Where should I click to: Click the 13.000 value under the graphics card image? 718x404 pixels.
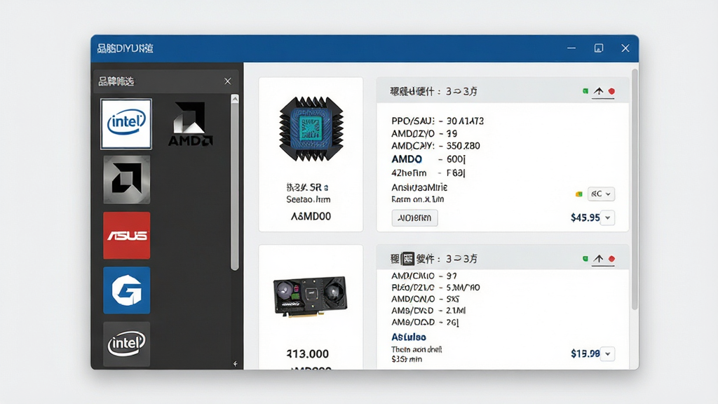pos(308,353)
